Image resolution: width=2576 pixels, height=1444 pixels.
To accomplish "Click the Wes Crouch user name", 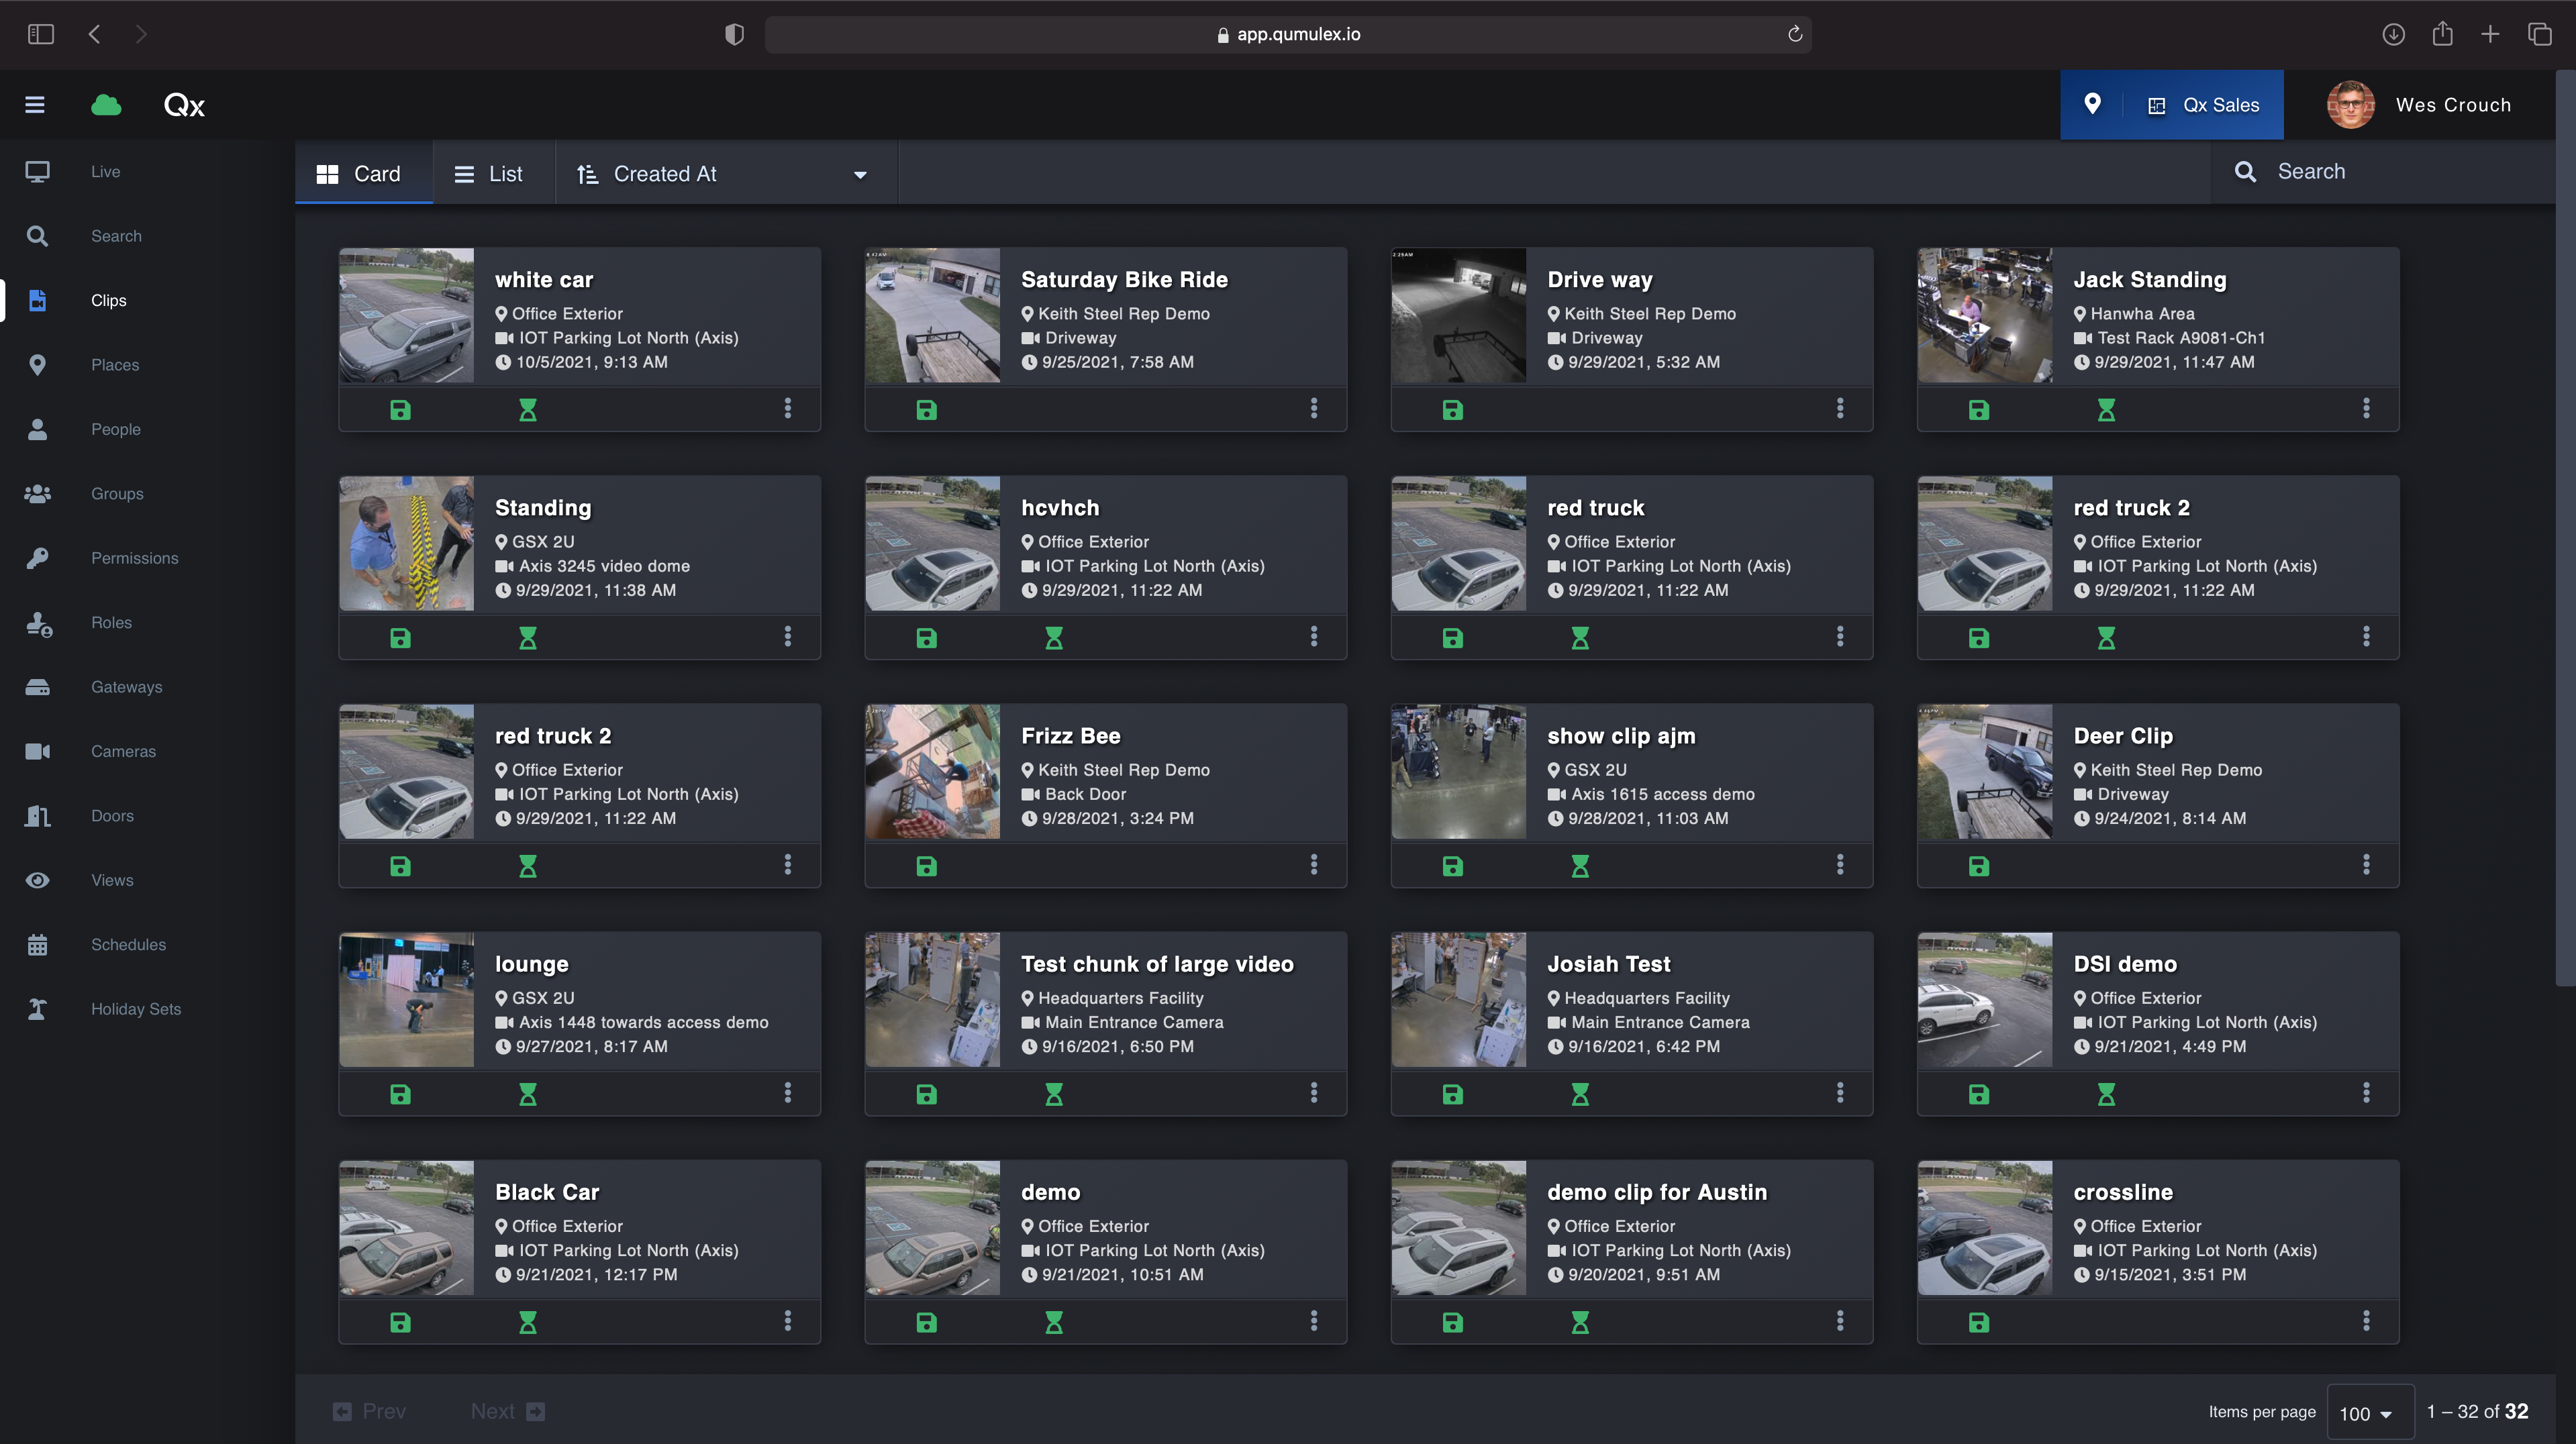I will coord(2453,105).
